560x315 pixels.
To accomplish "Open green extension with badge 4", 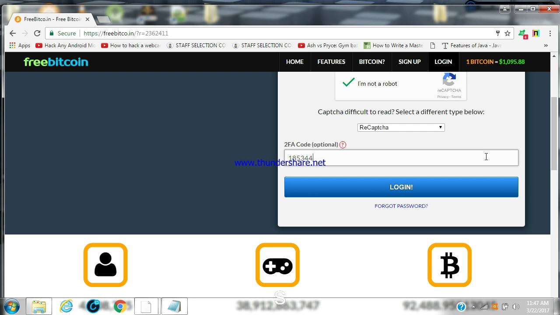I will [x=522, y=34].
